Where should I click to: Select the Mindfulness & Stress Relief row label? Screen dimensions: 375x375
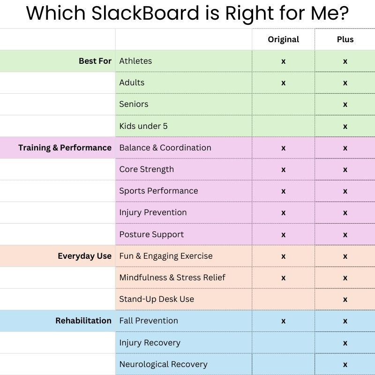(172, 277)
